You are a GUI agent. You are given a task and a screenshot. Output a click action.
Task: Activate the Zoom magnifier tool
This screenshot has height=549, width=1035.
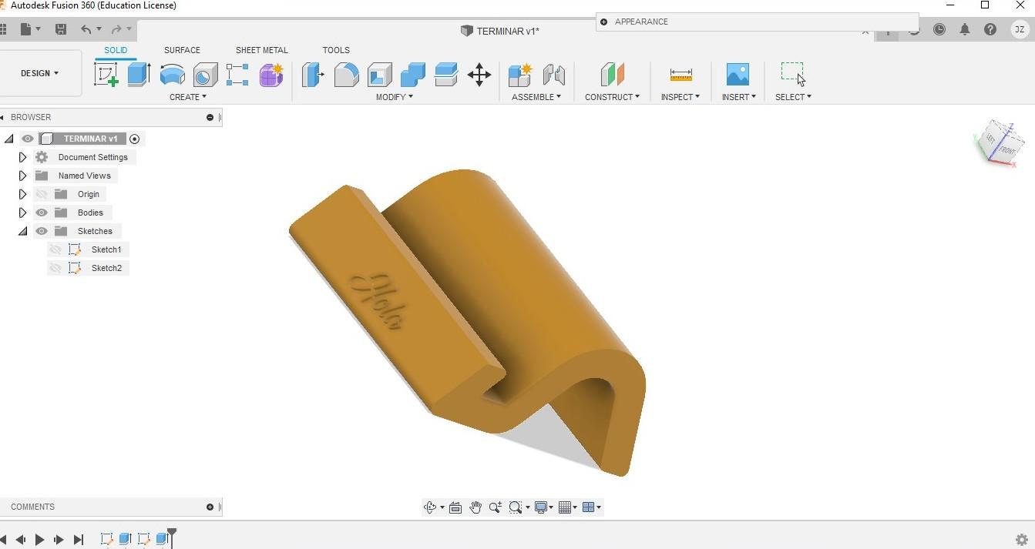(x=495, y=507)
